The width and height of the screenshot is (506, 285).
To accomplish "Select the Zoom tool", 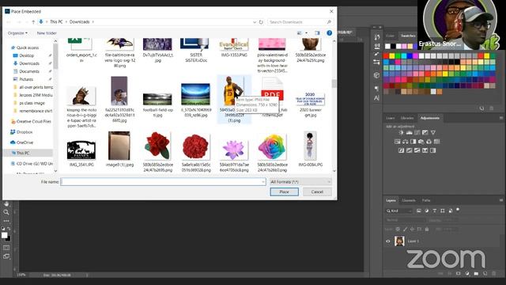I will point(6,212).
